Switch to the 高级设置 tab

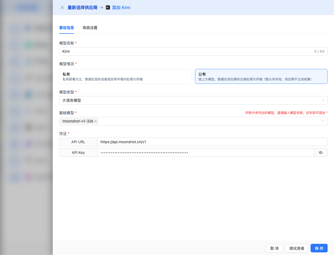[x=90, y=28]
